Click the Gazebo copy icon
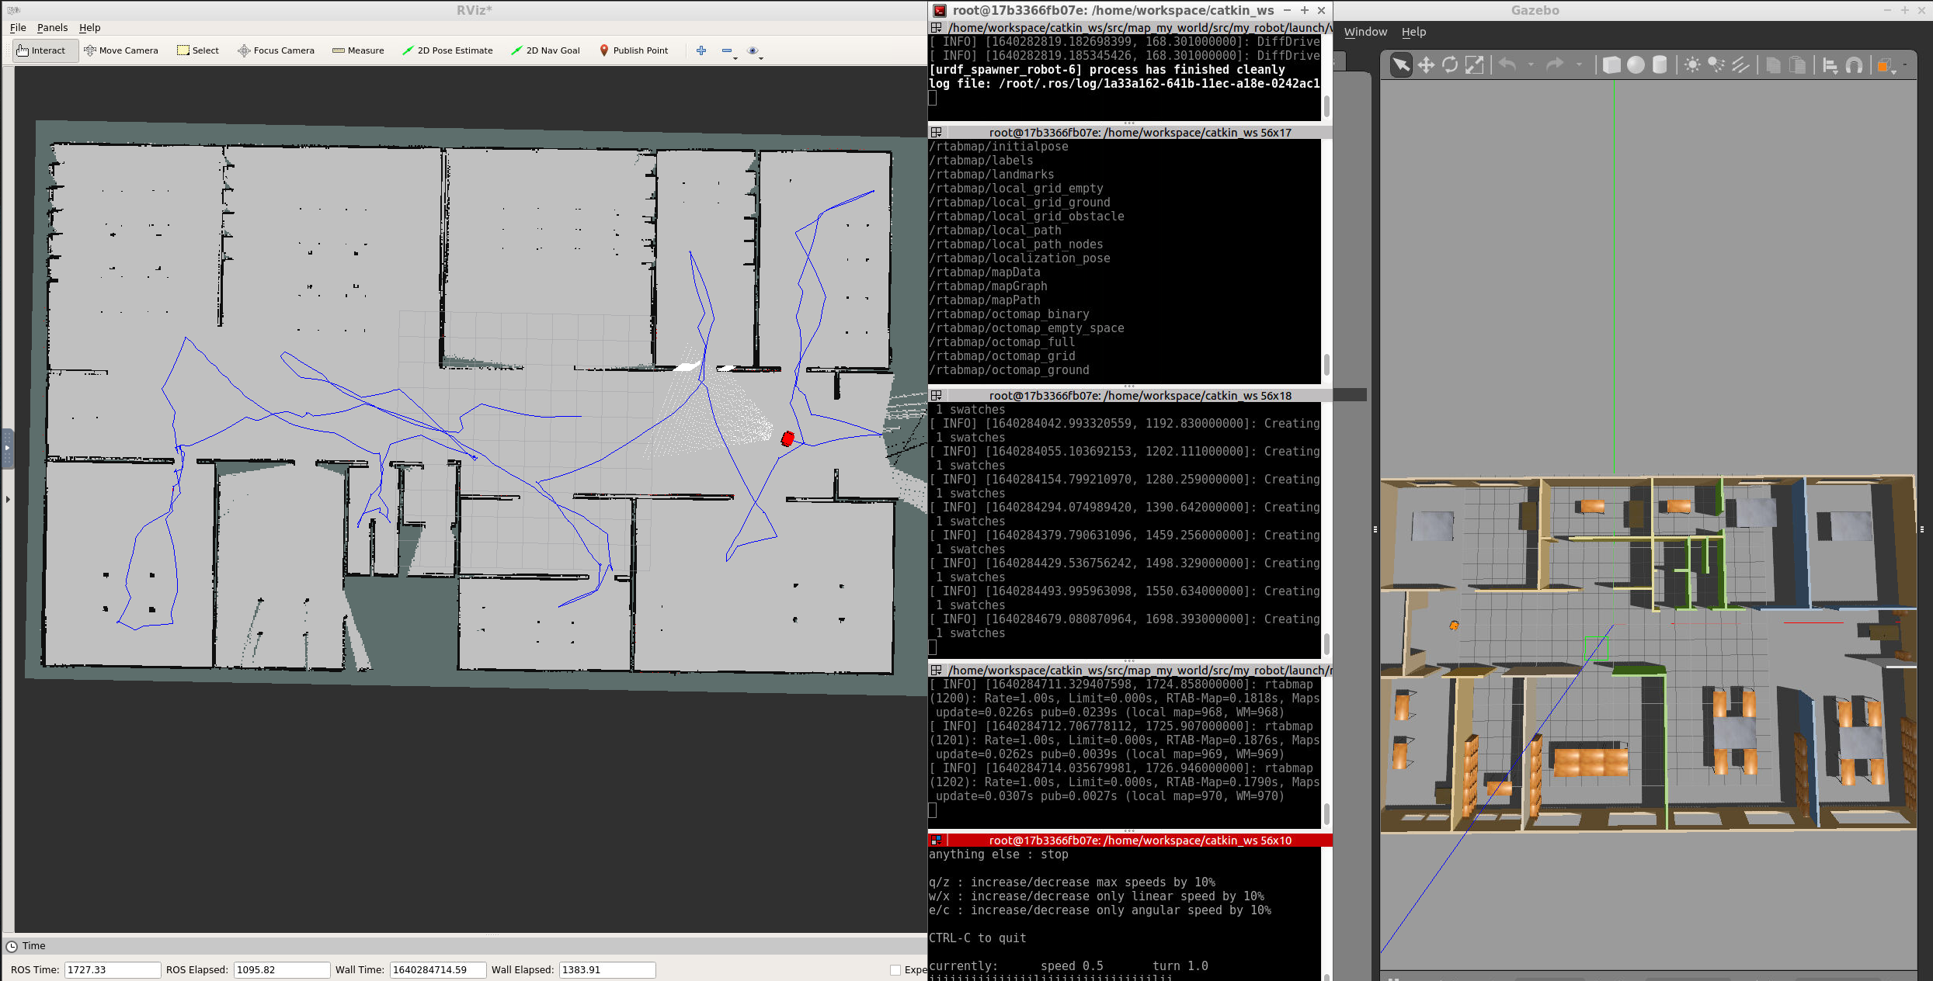This screenshot has width=1933, height=981. tap(1773, 65)
